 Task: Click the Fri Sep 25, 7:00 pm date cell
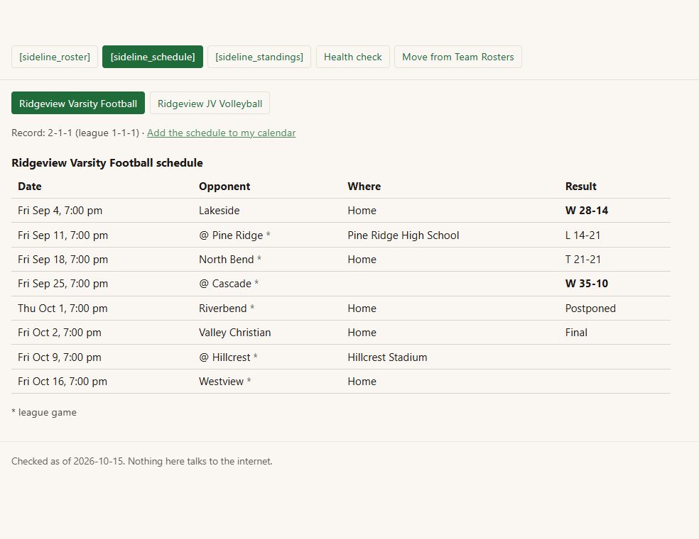tap(63, 284)
